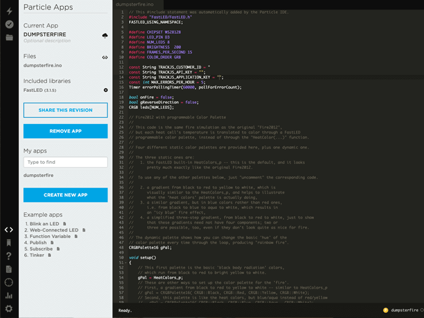The height and width of the screenshot is (318, 424).
Task: Open the Code view via angle brackets icon
Action: 8,229
